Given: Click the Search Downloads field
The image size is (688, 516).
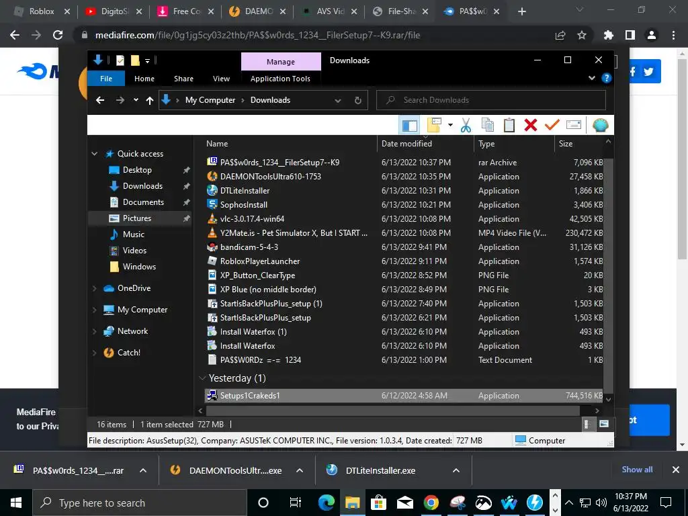Looking at the screenshot, I should pos(491,100).
